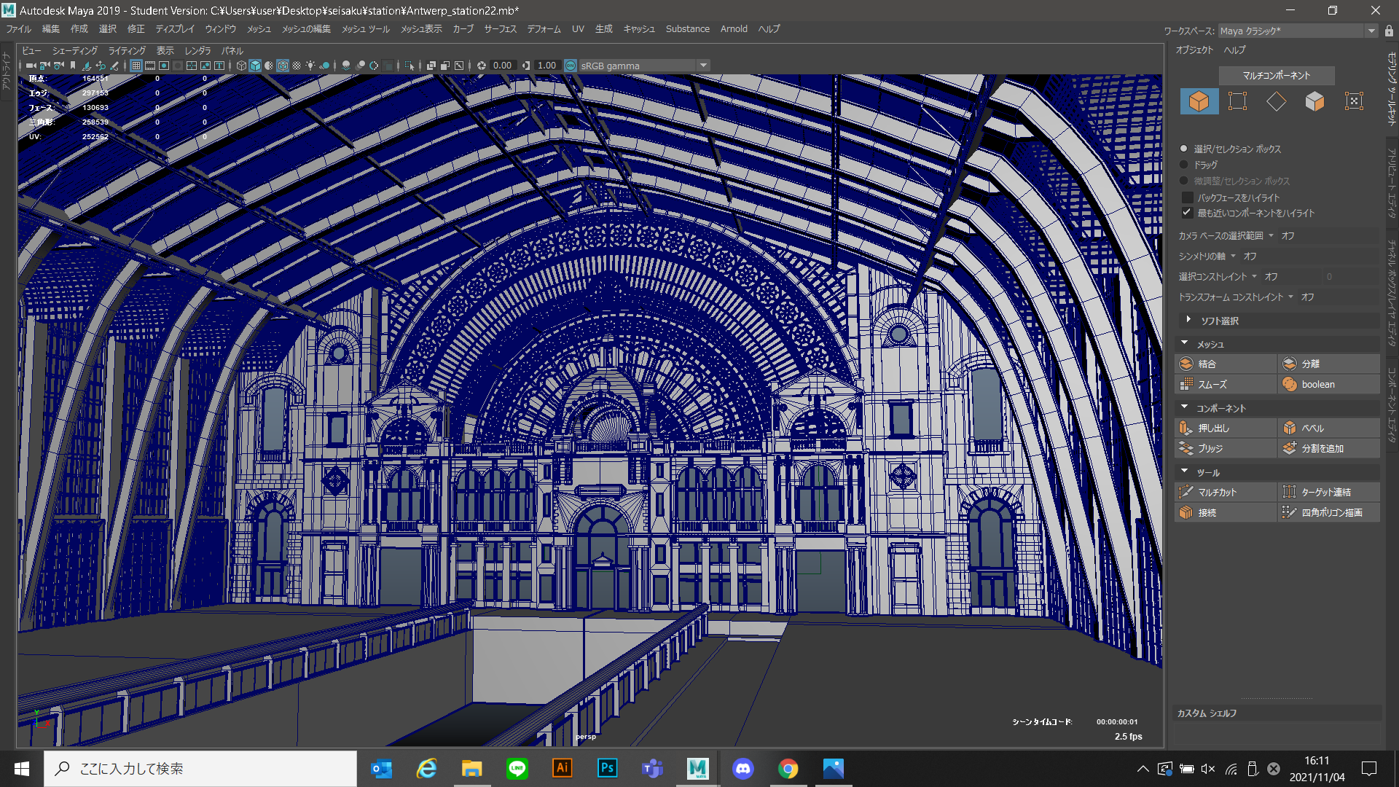The width and height of the screenshot is (1399, 787).
Task: Select object selection mode cube icon
Action: click(x=1199, y=101)
